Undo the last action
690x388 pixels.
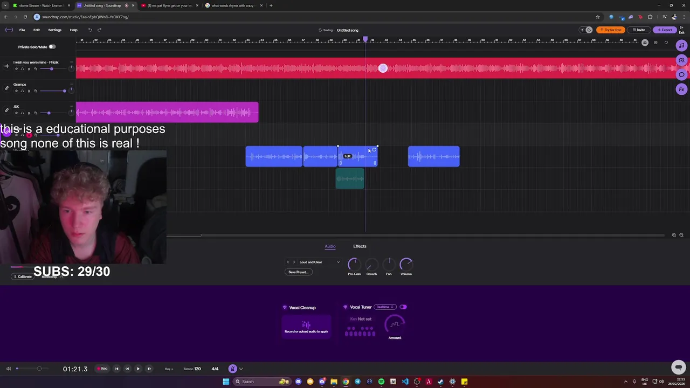pyautogui.click(x=90, y=30)
